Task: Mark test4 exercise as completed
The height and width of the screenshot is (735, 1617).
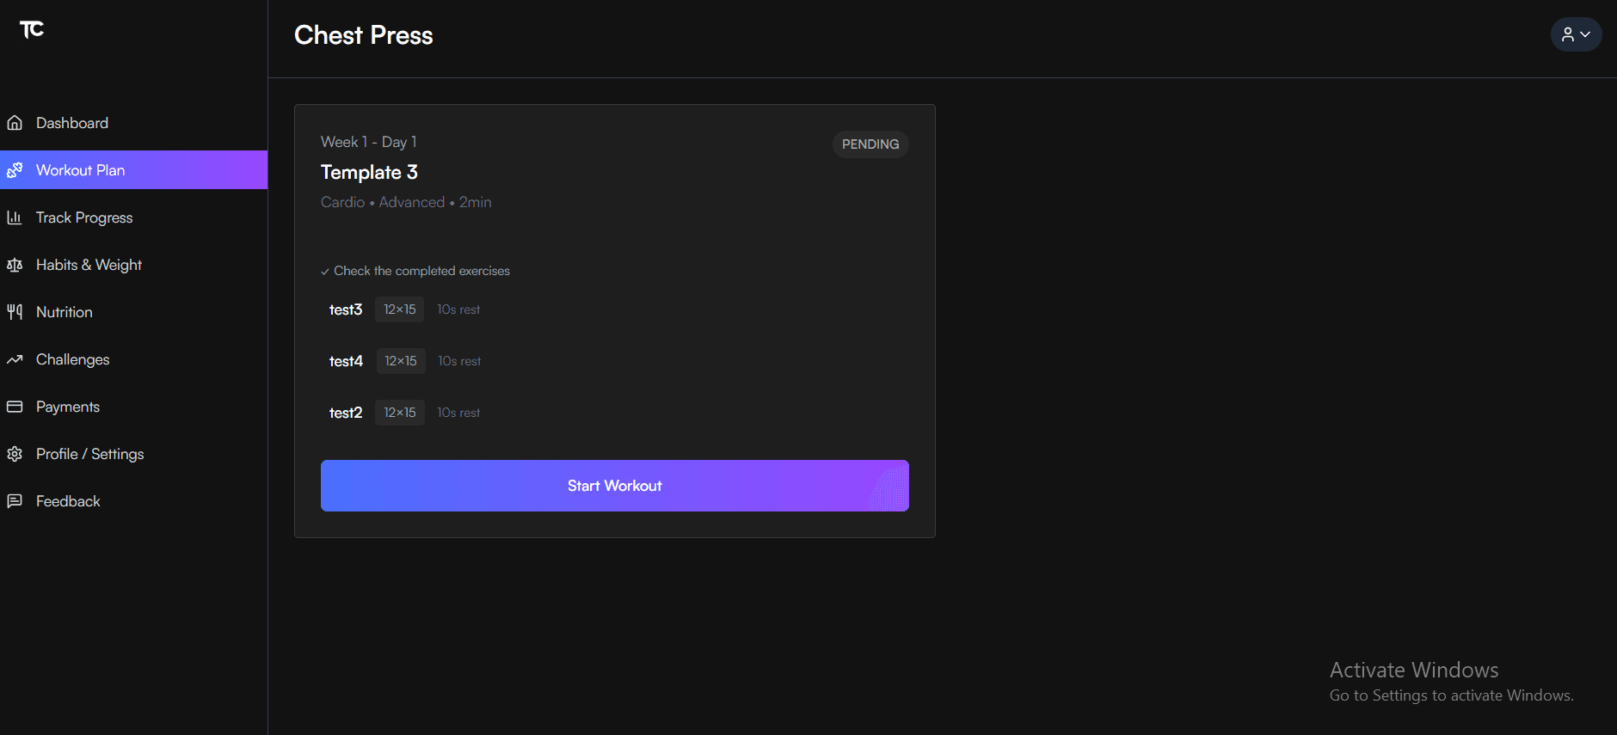Action: (346, 361)
